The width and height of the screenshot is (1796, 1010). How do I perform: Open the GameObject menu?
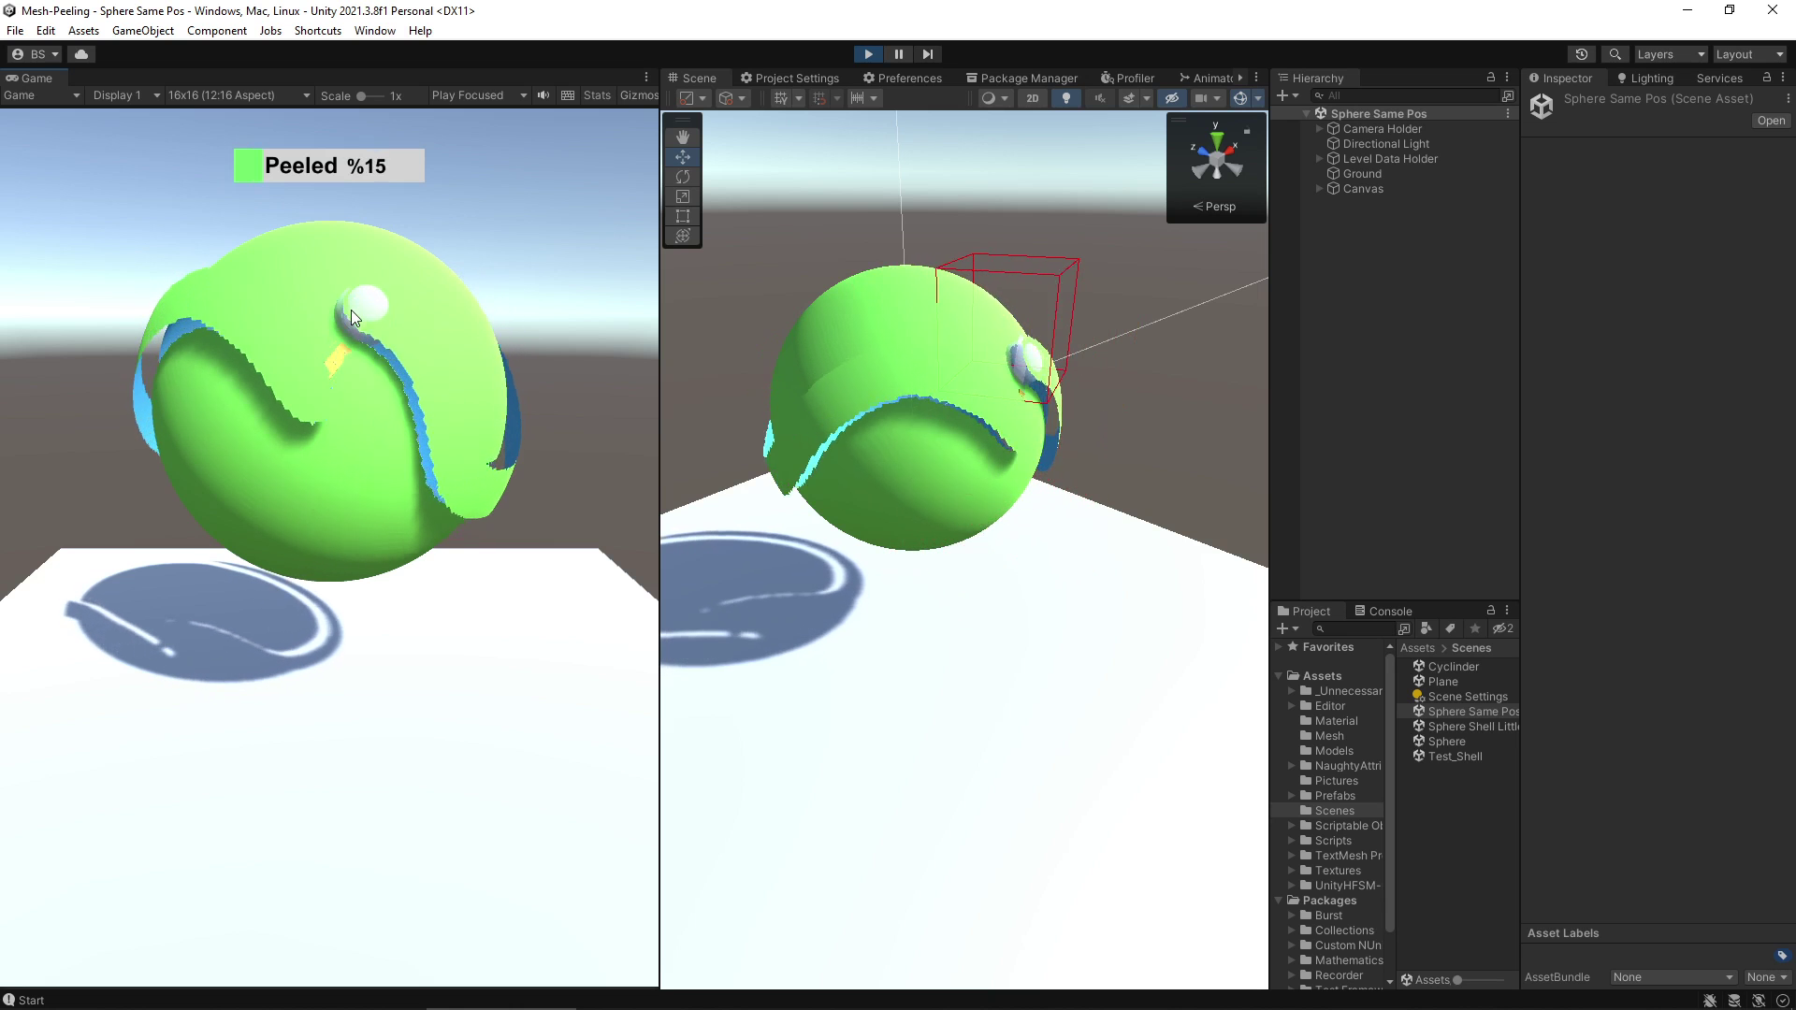tap(142, 31)
